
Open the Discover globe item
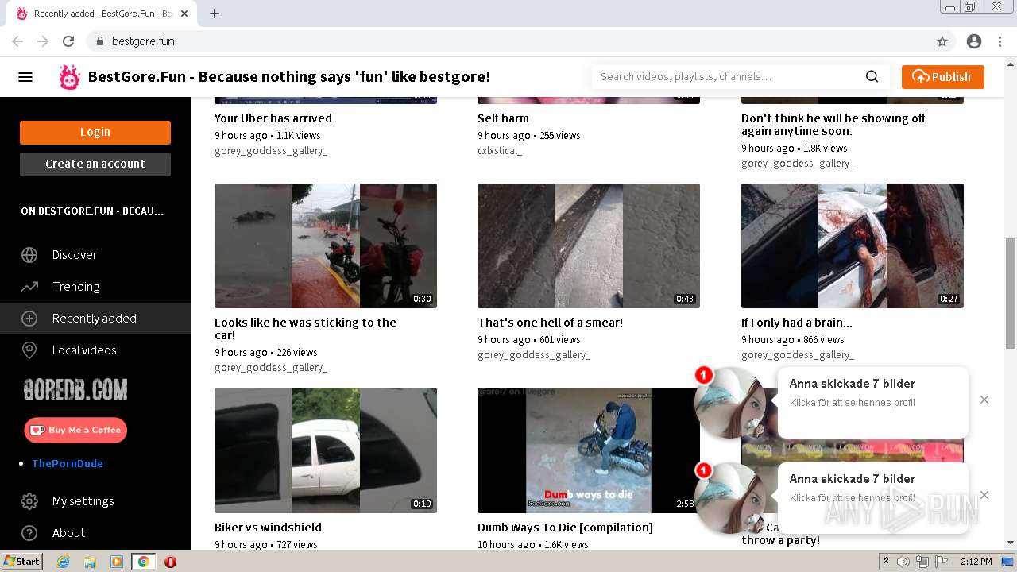coord(95,255)
